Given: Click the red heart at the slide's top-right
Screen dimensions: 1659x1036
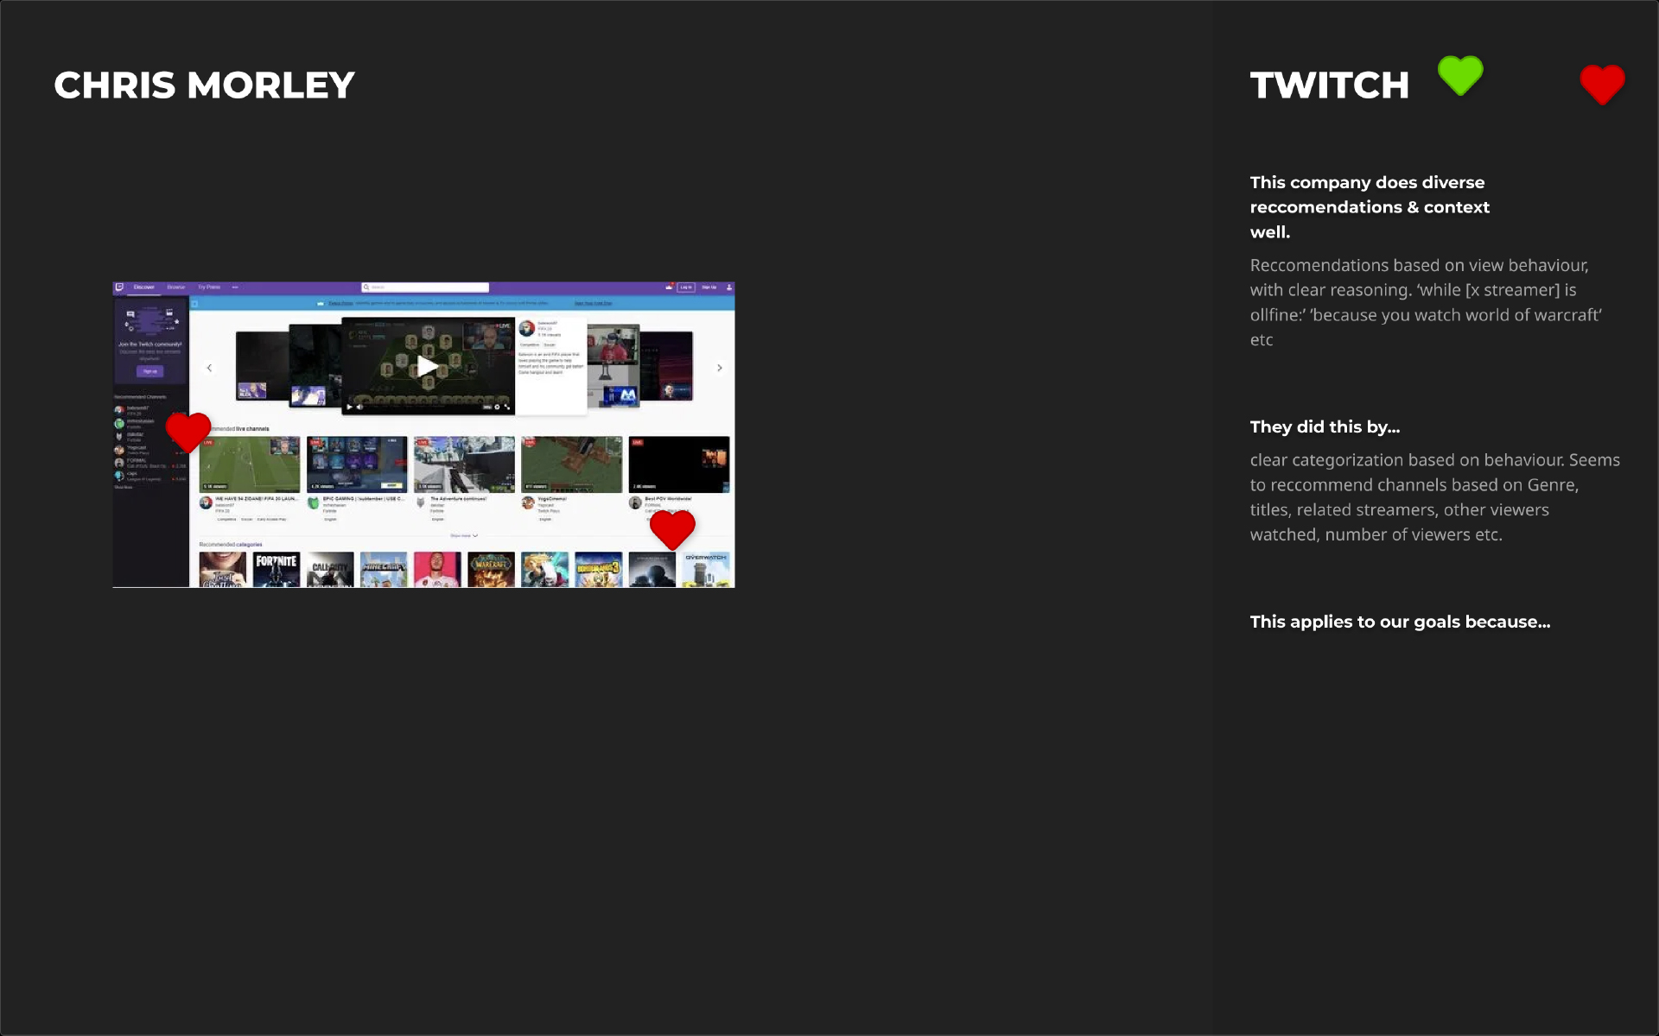Looking at the screenshot, I should 1602,85.
